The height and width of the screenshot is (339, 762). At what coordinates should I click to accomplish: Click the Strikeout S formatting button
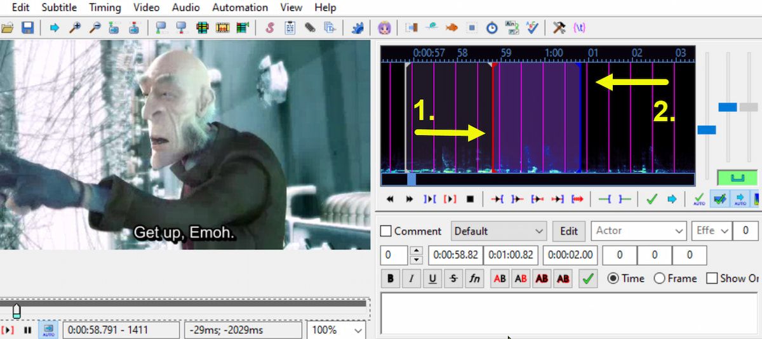[453, 278]
